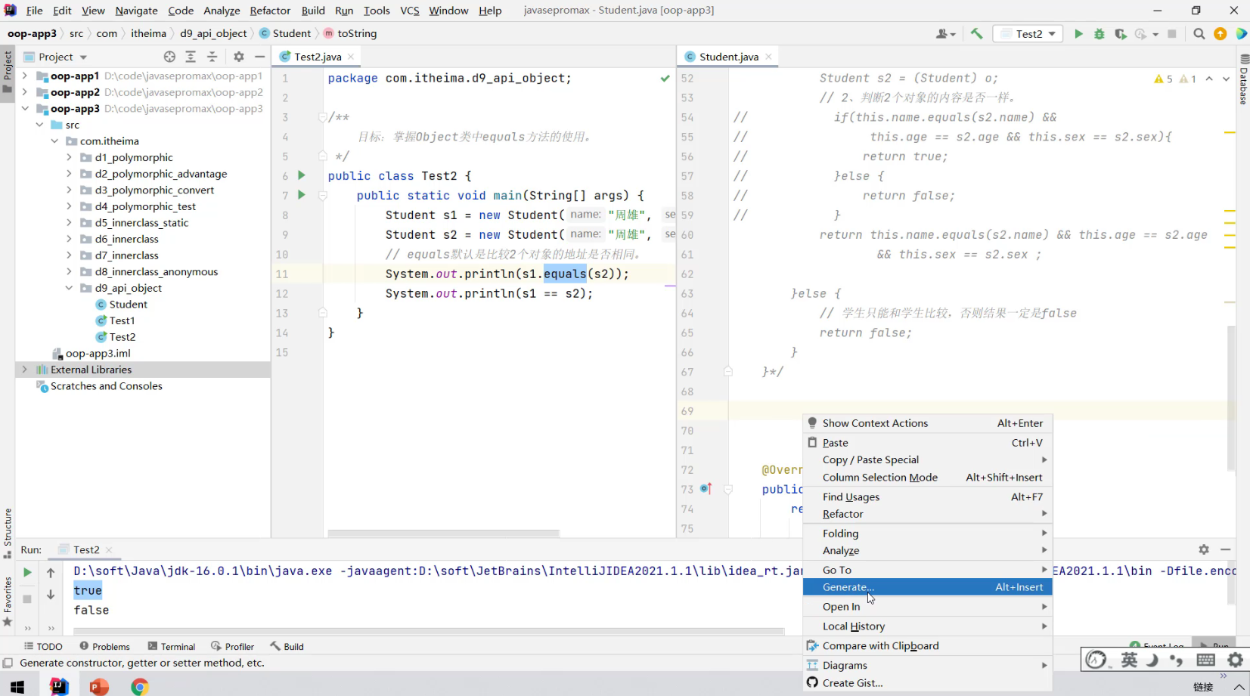Run with coverage icon in top toolbar
1250x696 pixels.
tap(1121, 33)
